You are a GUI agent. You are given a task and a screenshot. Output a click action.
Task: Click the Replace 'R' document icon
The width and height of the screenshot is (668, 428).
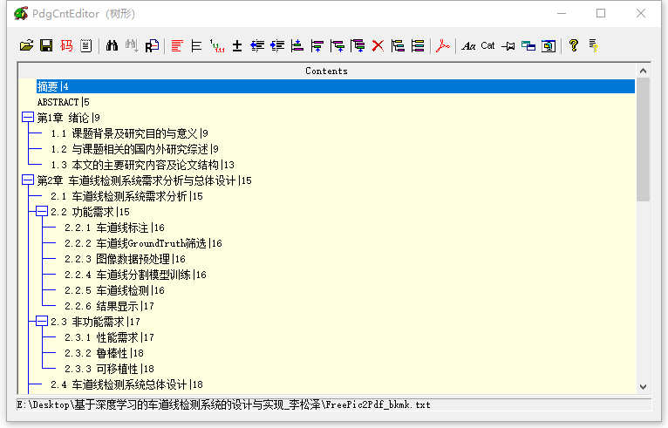(152, 45)
